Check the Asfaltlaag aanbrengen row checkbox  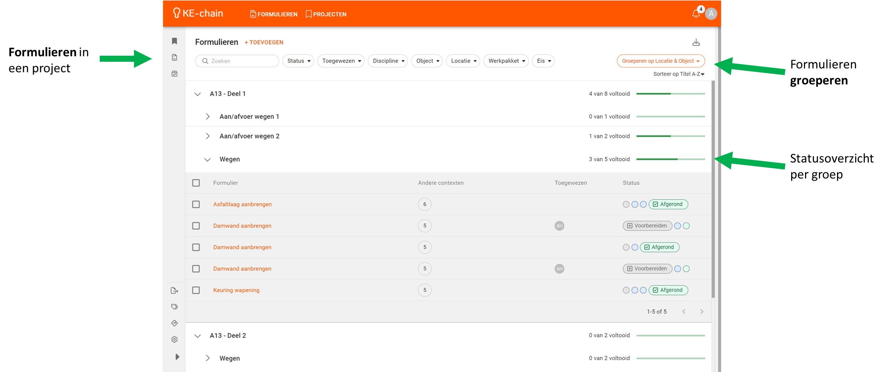196,204
